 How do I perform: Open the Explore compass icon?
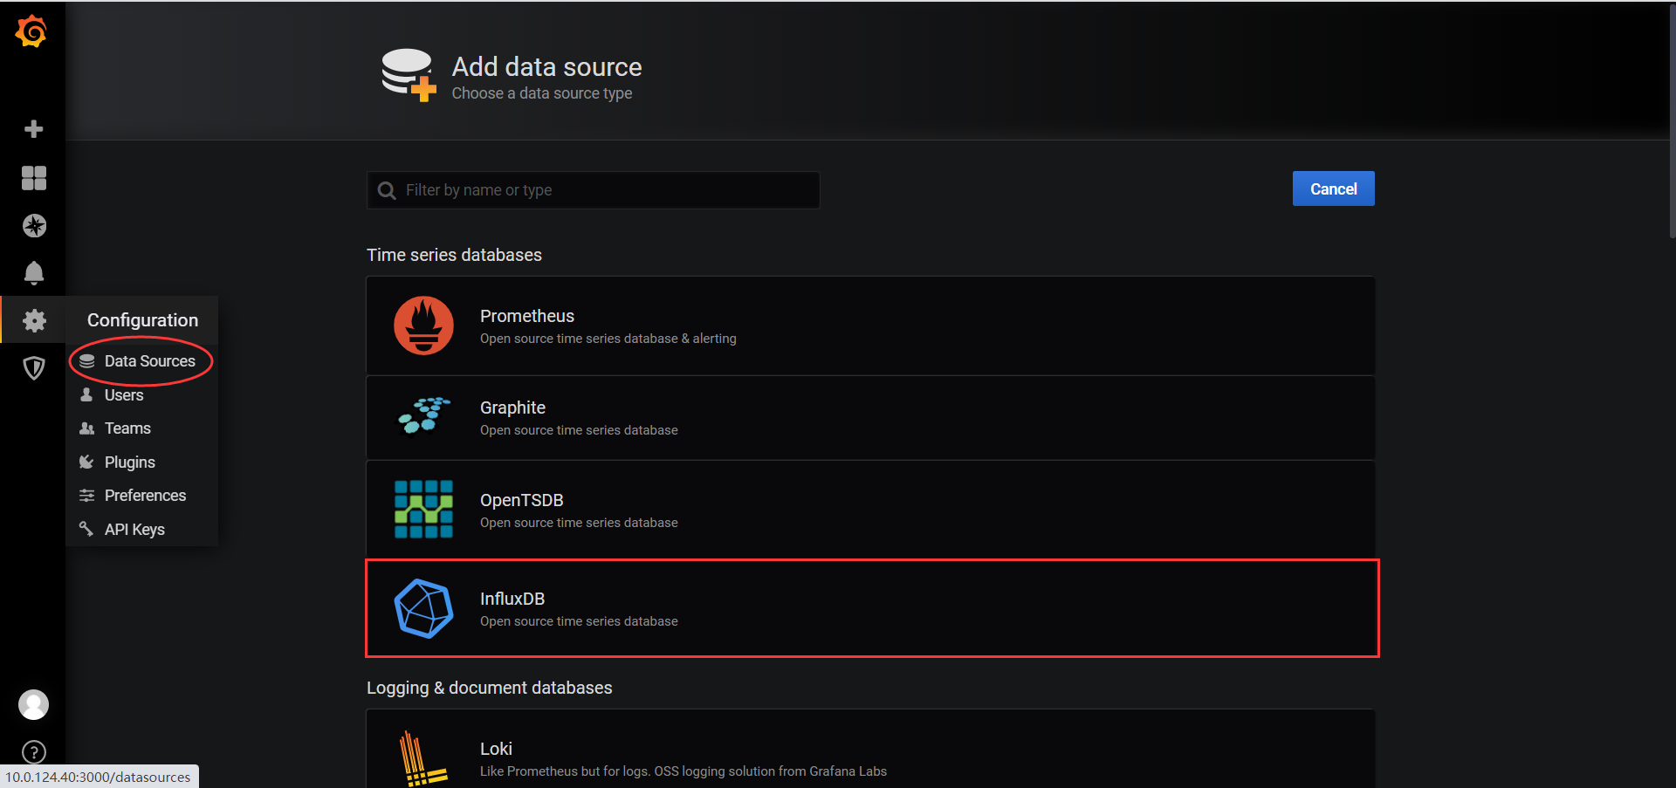tap(34, 226)
